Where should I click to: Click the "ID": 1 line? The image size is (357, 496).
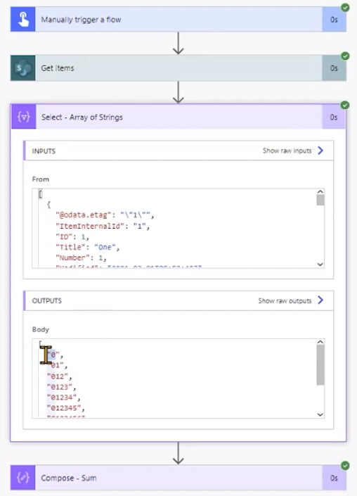[x=72, y=237]
